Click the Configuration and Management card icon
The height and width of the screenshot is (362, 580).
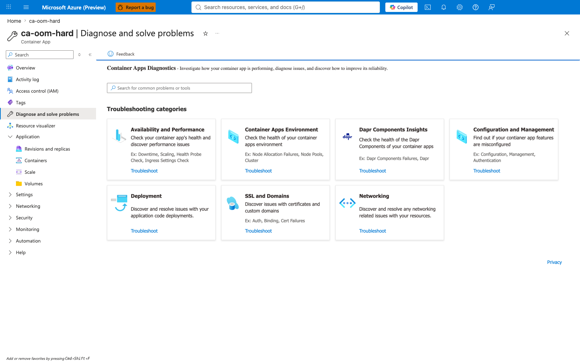(462, 136)
